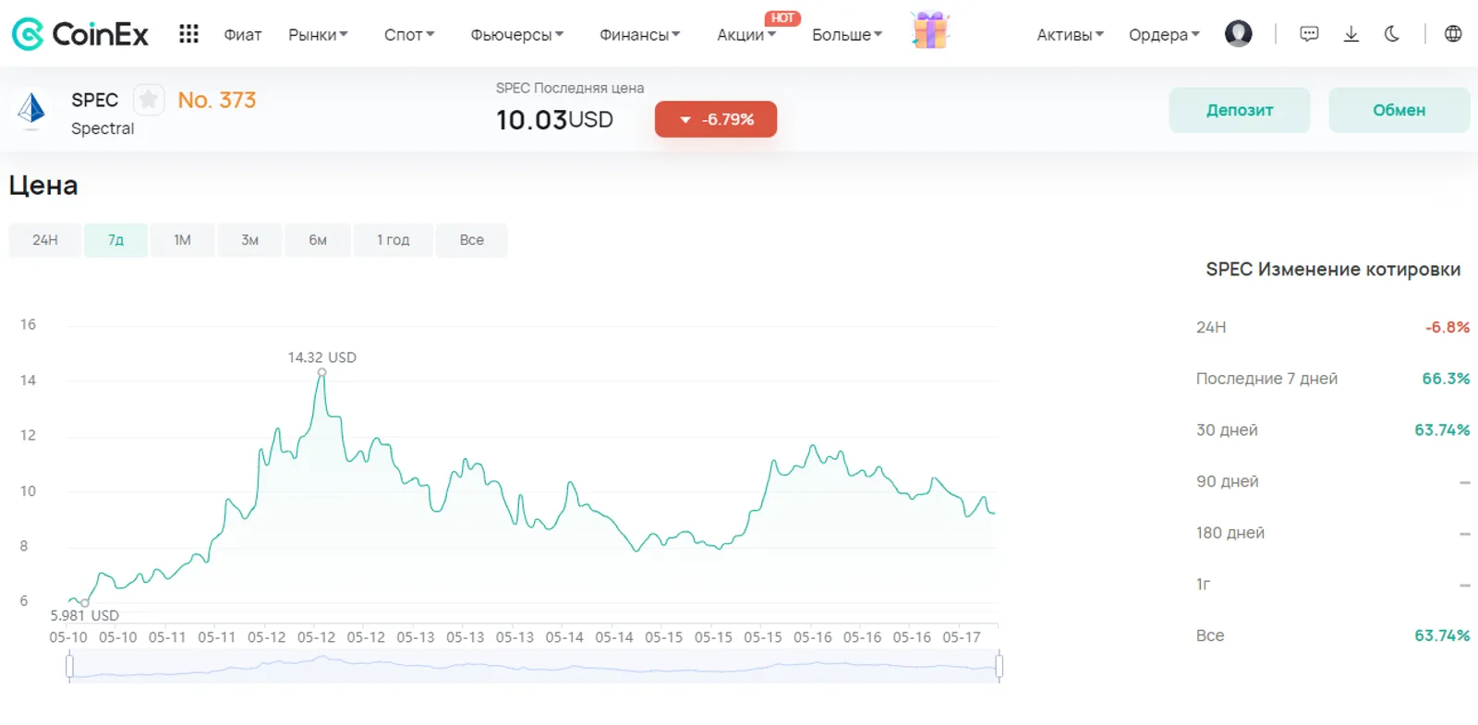Click the gift box promotion icon

coord(930,30)
